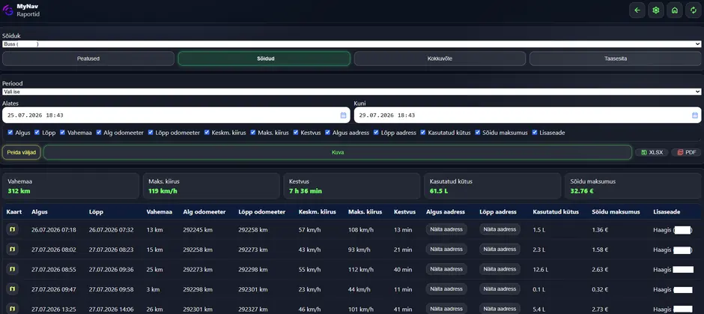Click the 12.6 L fuel cell
The height and width of the screenshot is (314, 704).
point(541,270)
